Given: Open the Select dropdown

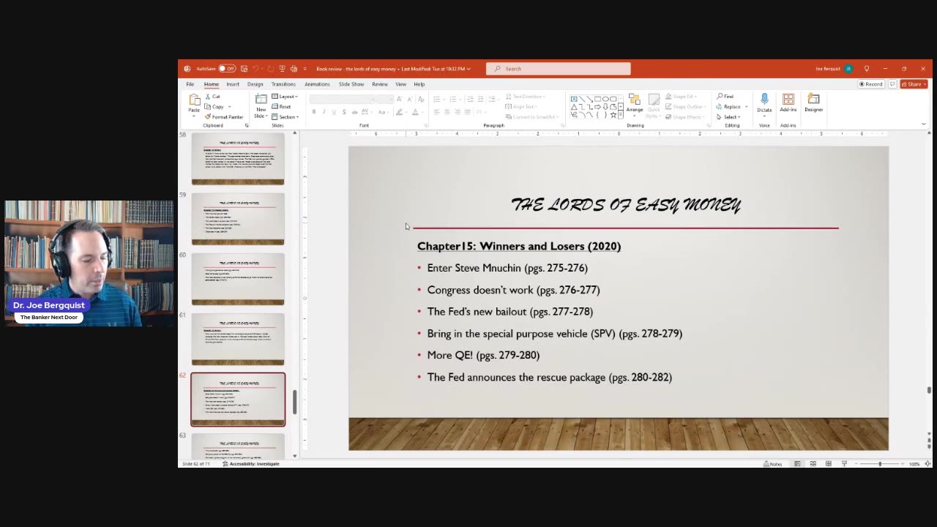Looking at the screenshot, I should click(x=728, y=117).
